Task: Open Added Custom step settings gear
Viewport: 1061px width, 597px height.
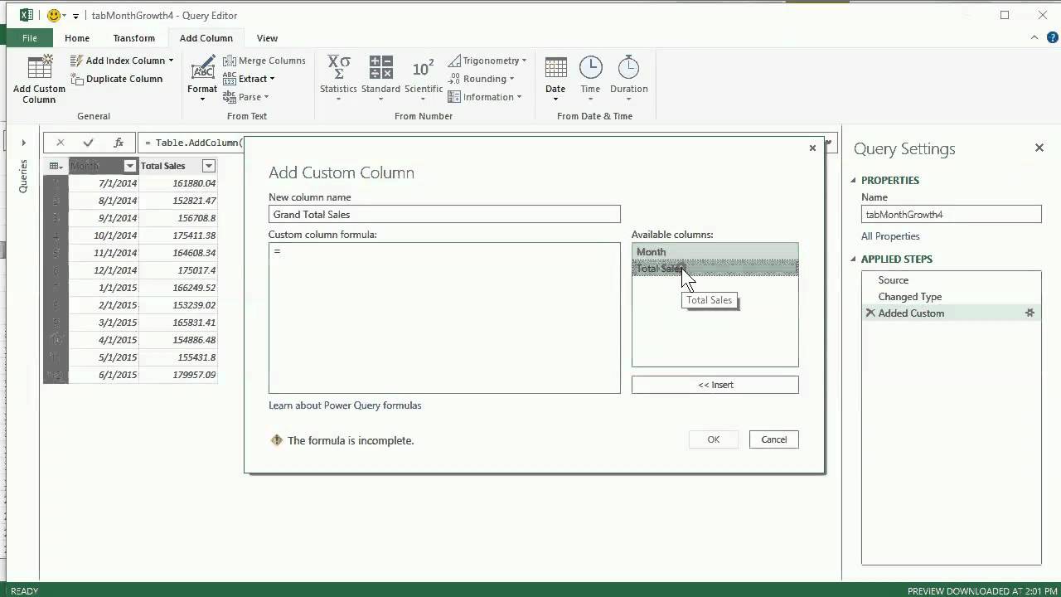Action: 1030,313
